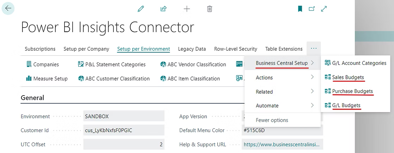
Task: Open Table Extensions tab
Action: [x=284, y=49]
